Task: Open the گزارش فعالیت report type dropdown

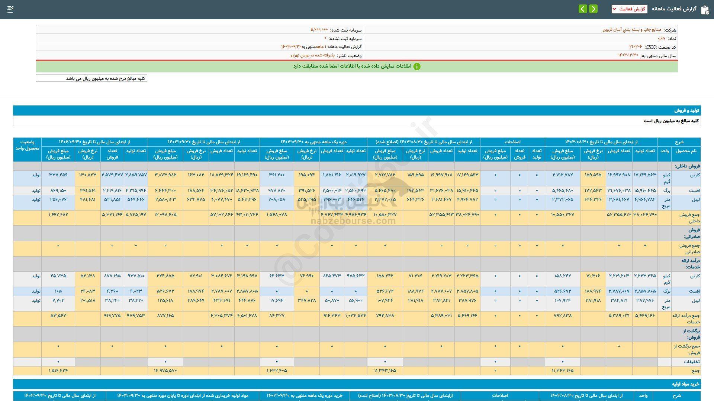Action: (x=629, y=9)
